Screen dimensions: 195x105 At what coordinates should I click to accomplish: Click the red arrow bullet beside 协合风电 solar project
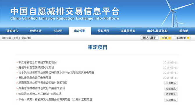[x=17, y=72]
